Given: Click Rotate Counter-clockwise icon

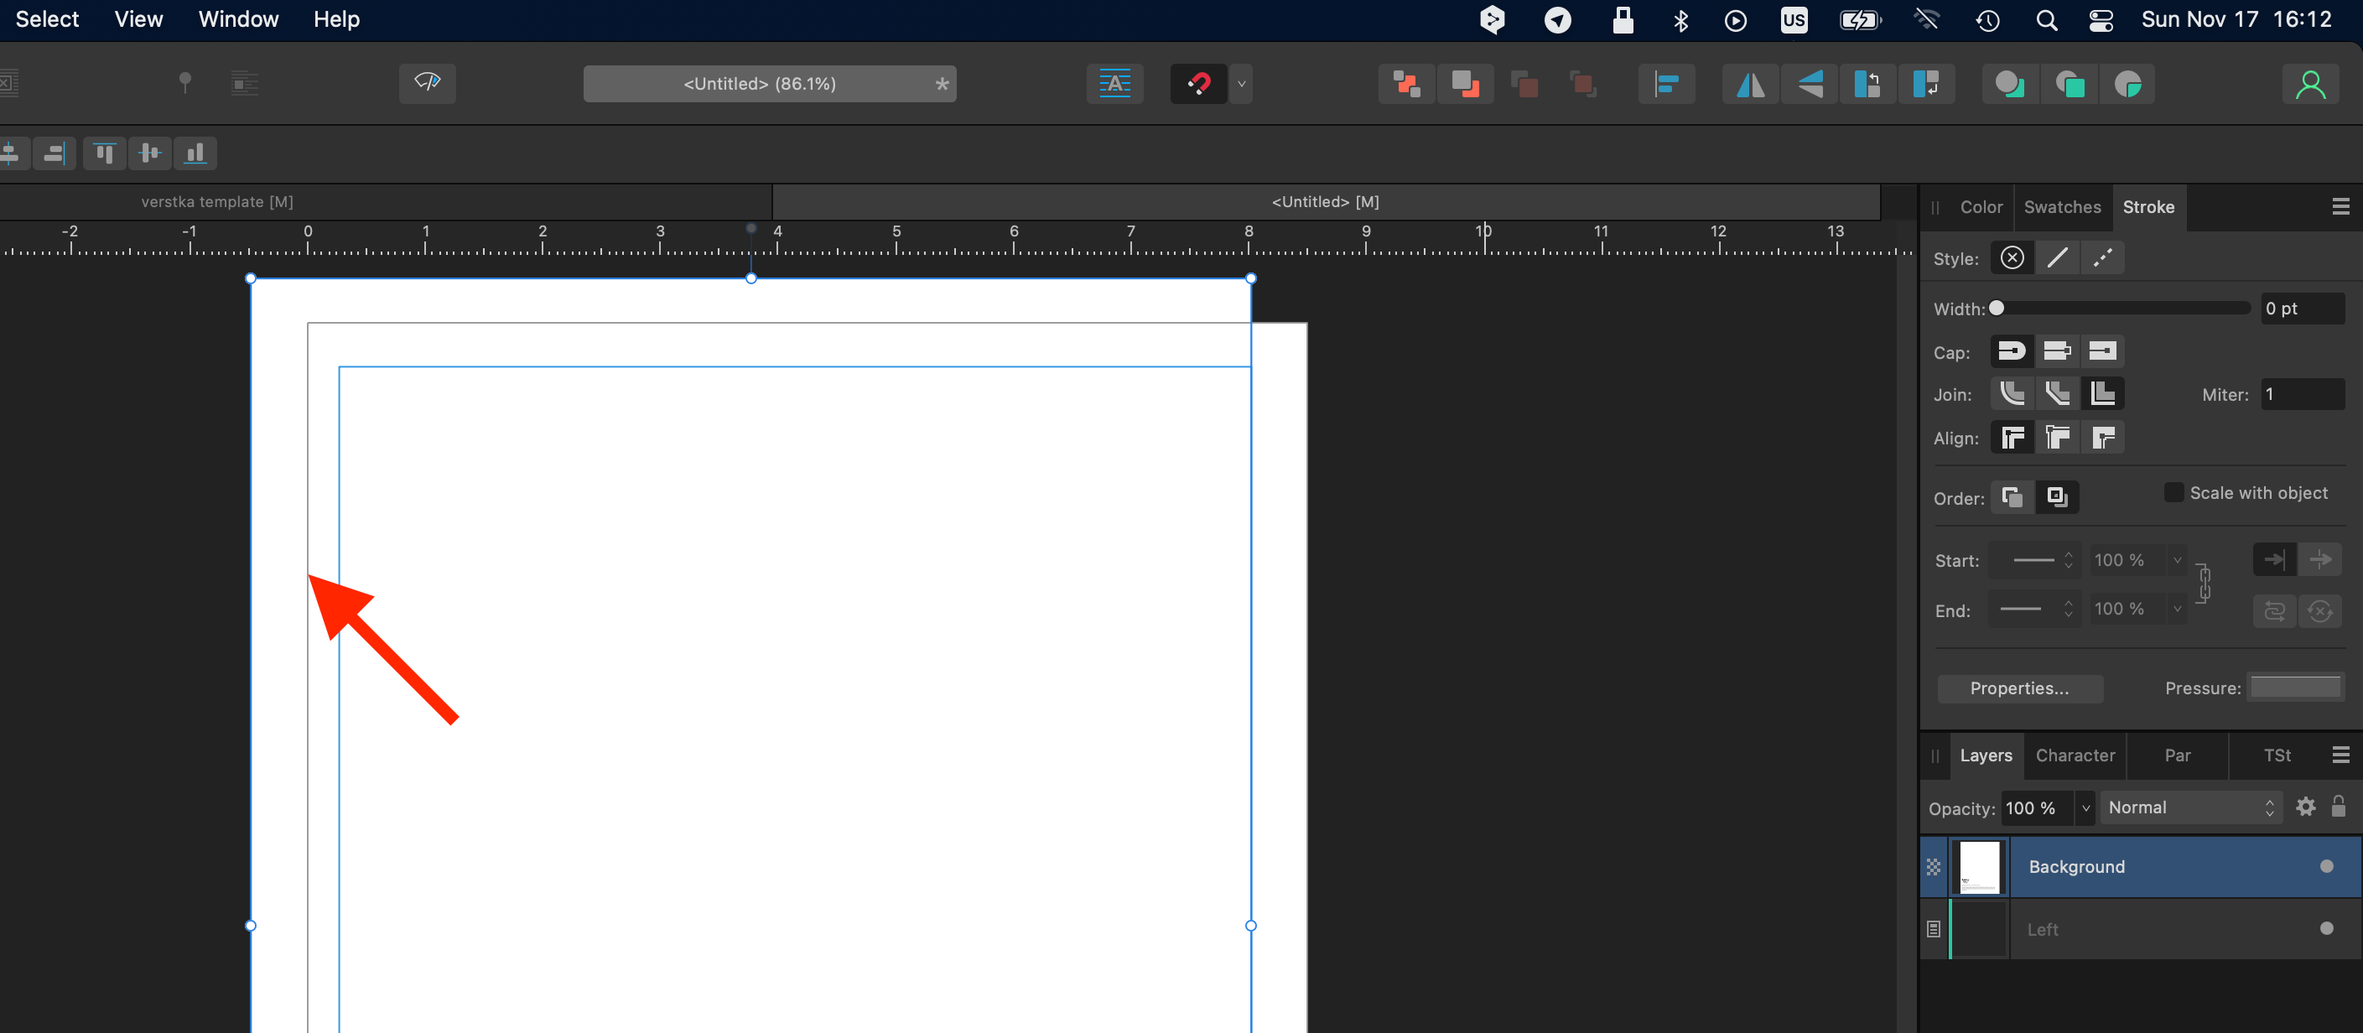Looking at the screenshot, I should [1867, 85].
